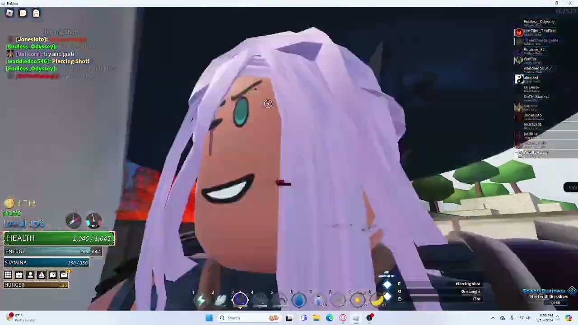Click the HERO rank label
578x325 pixels.
[12, 214]
